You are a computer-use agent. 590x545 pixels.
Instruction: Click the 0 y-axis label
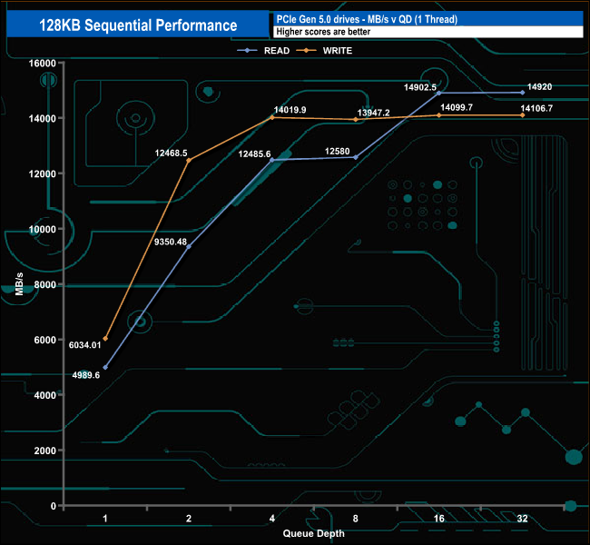[54, 506]
